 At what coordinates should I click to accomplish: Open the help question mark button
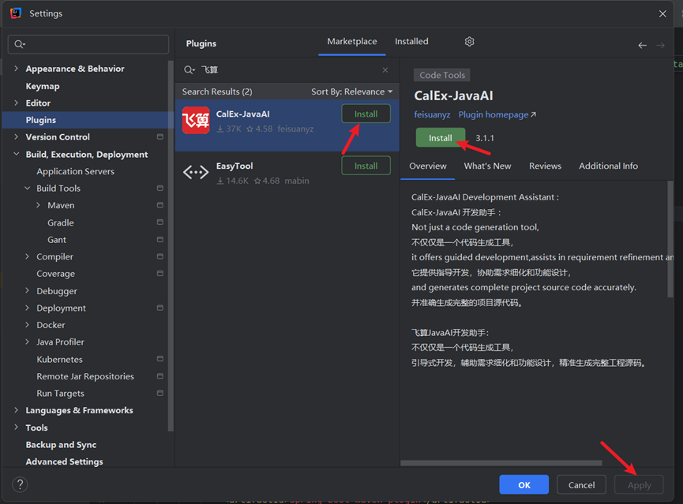pos(20,484)
